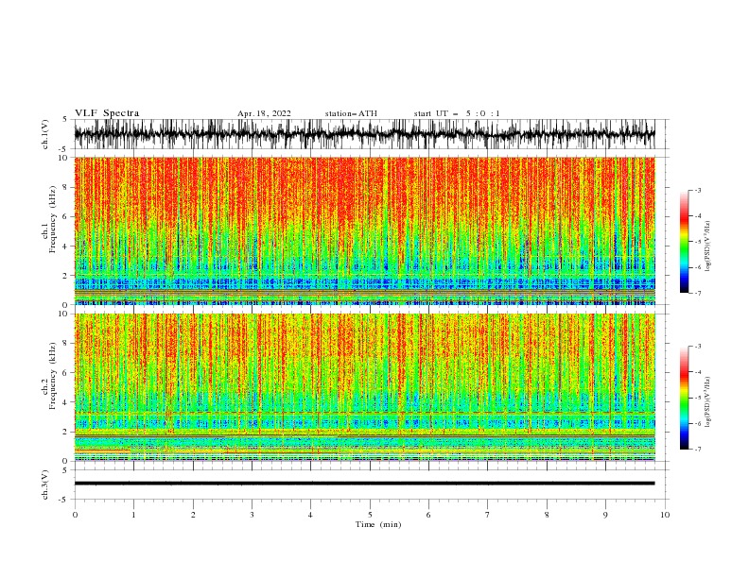
Task: Click the 'station=ATH' label
Action: pyautogui.click(x=351, y=113)
